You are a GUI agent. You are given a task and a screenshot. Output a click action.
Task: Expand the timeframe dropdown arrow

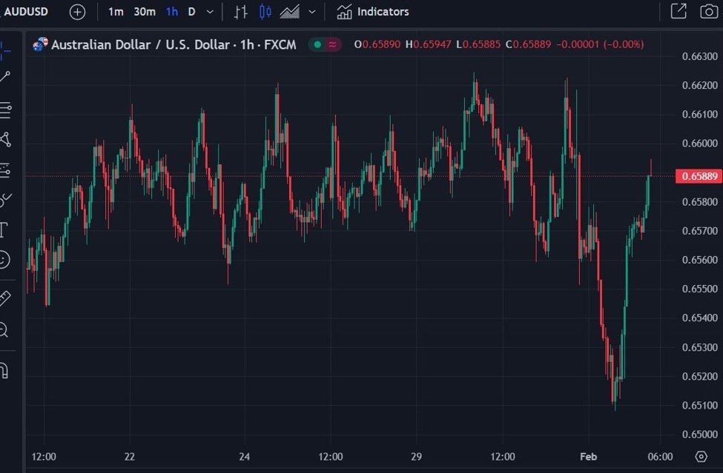(x=210, y=12)
